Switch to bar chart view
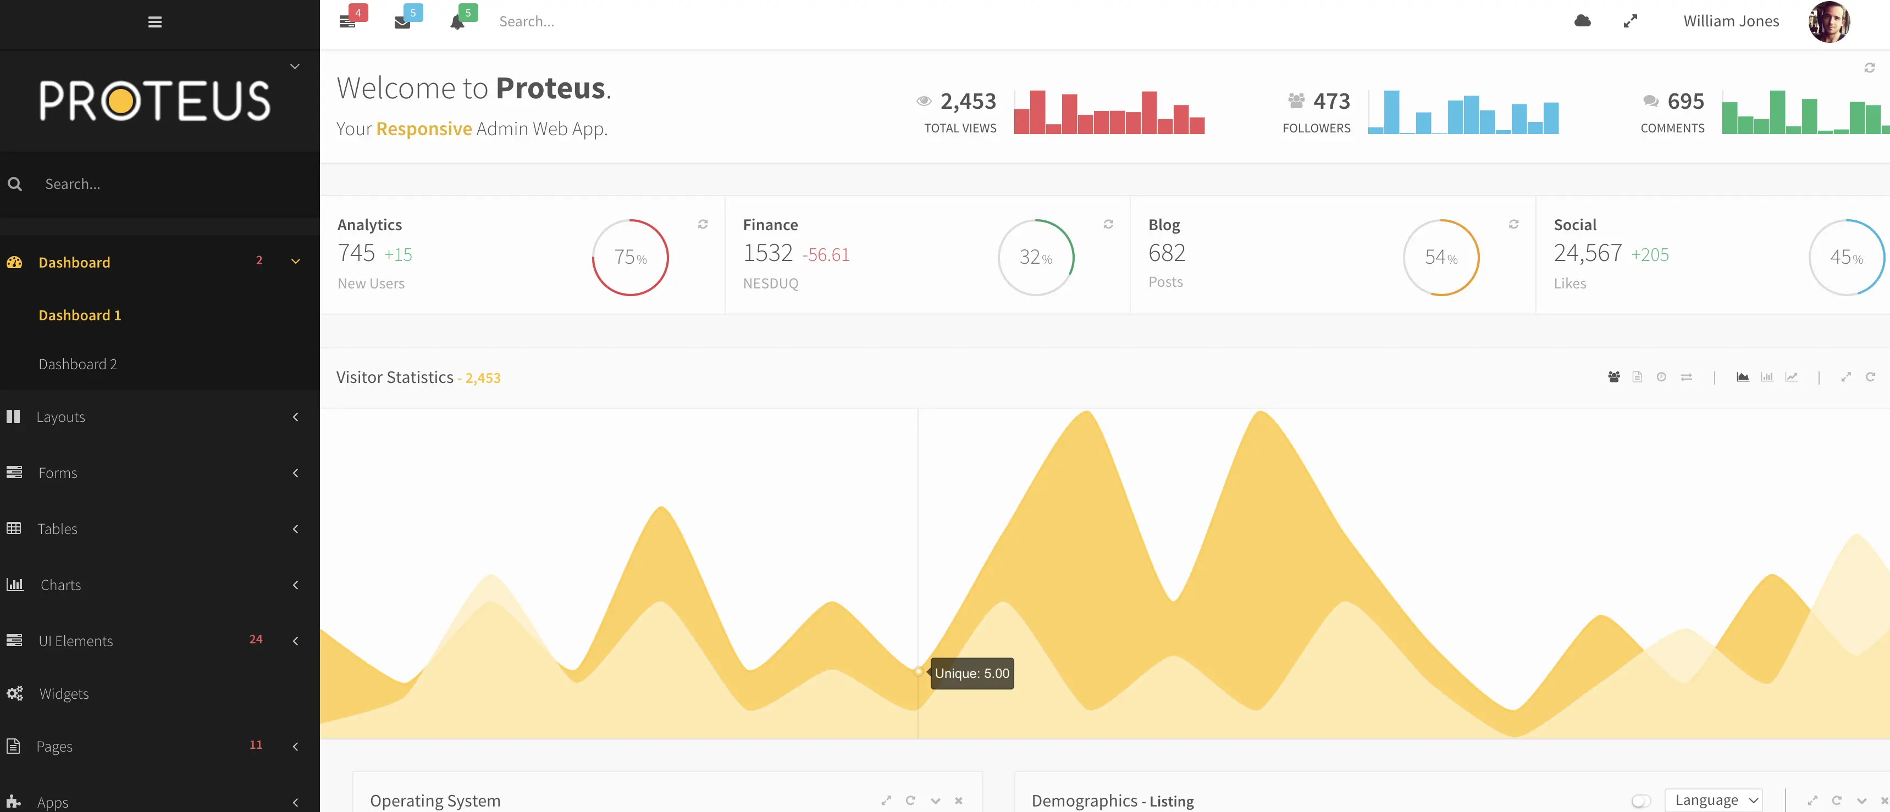Image resolution: width=1890 pixels, height=812 pixels. point(1767,377)
